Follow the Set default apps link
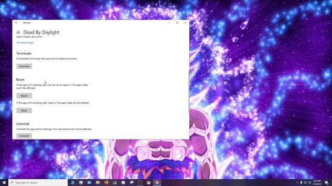Viewport: 332px width, 186px height. 25,42
